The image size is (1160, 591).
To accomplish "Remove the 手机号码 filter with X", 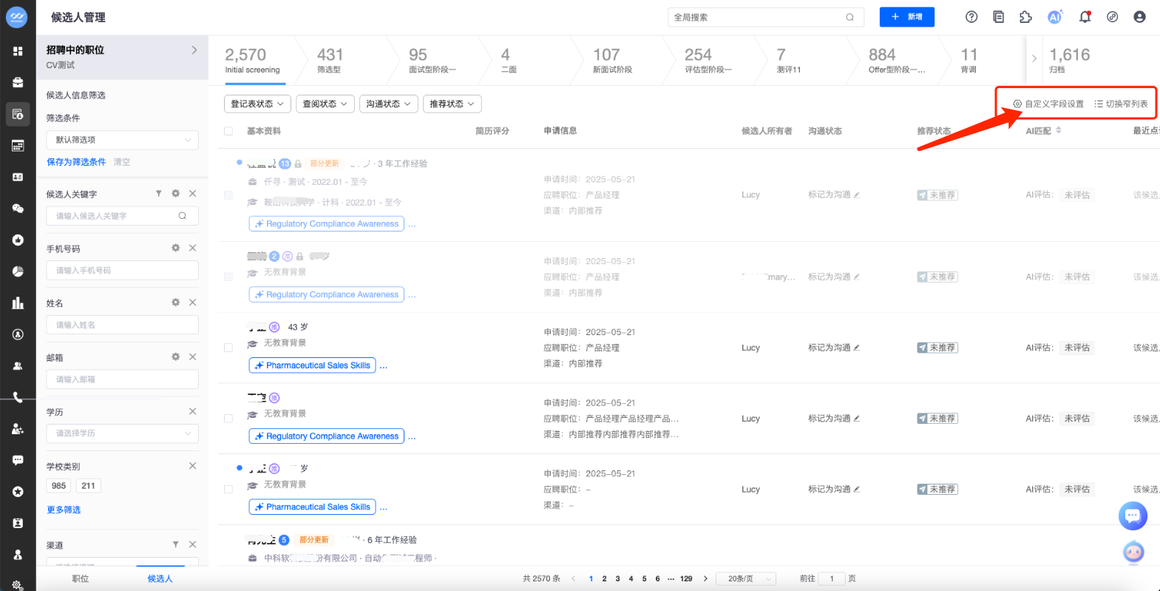I will [192, 248].
